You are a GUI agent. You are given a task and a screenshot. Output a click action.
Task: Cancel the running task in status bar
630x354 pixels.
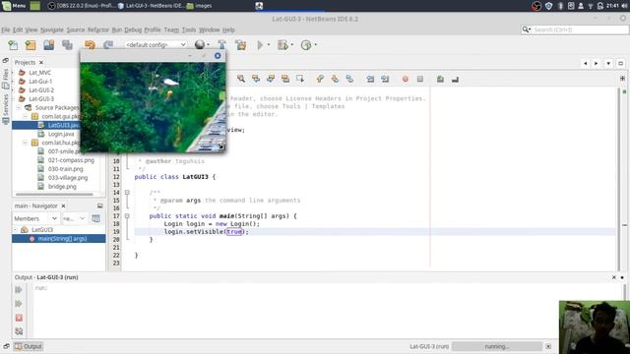pos(548,346)
